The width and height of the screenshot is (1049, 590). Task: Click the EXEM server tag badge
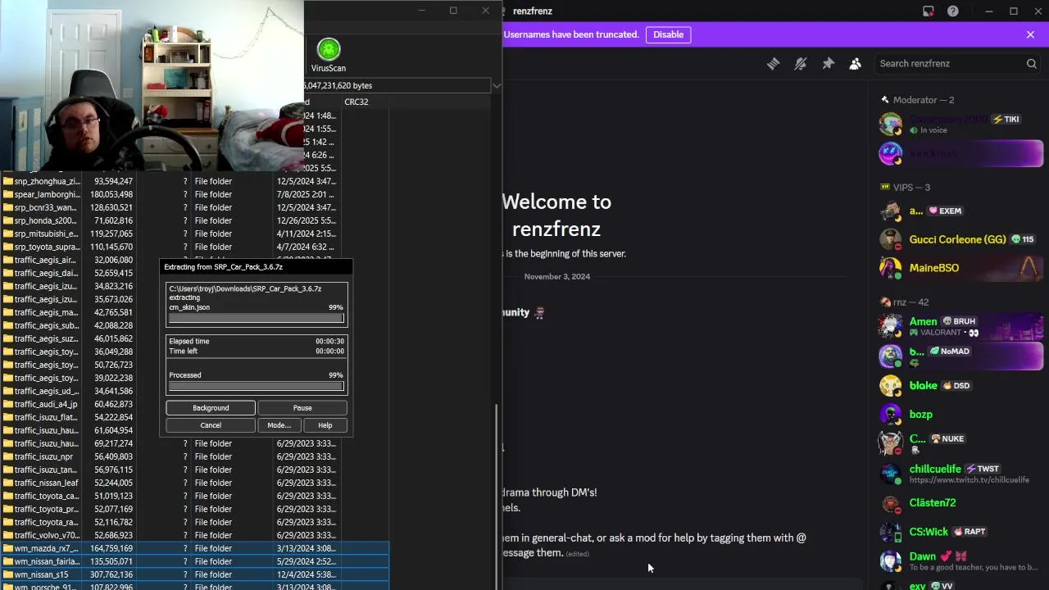[945, 211]
